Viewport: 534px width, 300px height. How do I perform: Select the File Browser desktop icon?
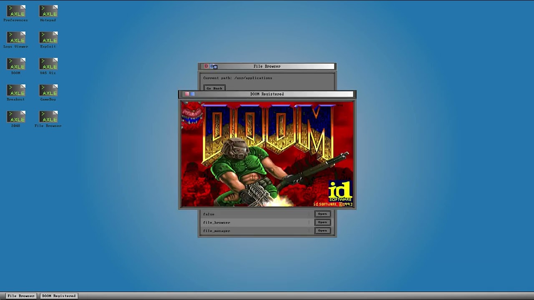coord(48,119)
